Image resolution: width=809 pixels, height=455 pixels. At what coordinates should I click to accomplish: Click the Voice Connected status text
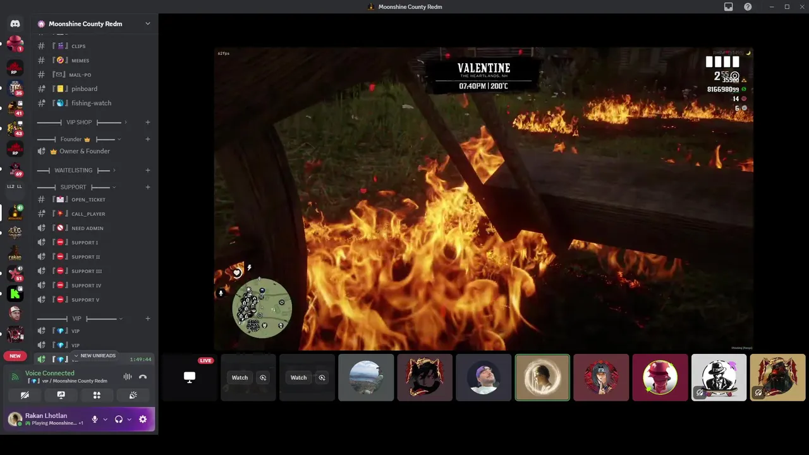pos(49,373)
